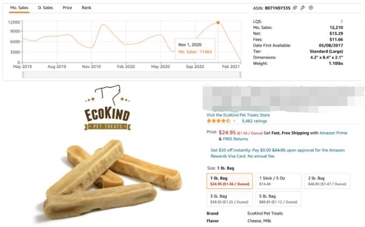Select the 1 lb. Bag size option
365x227 pixels.
click(x=229, y=181)
